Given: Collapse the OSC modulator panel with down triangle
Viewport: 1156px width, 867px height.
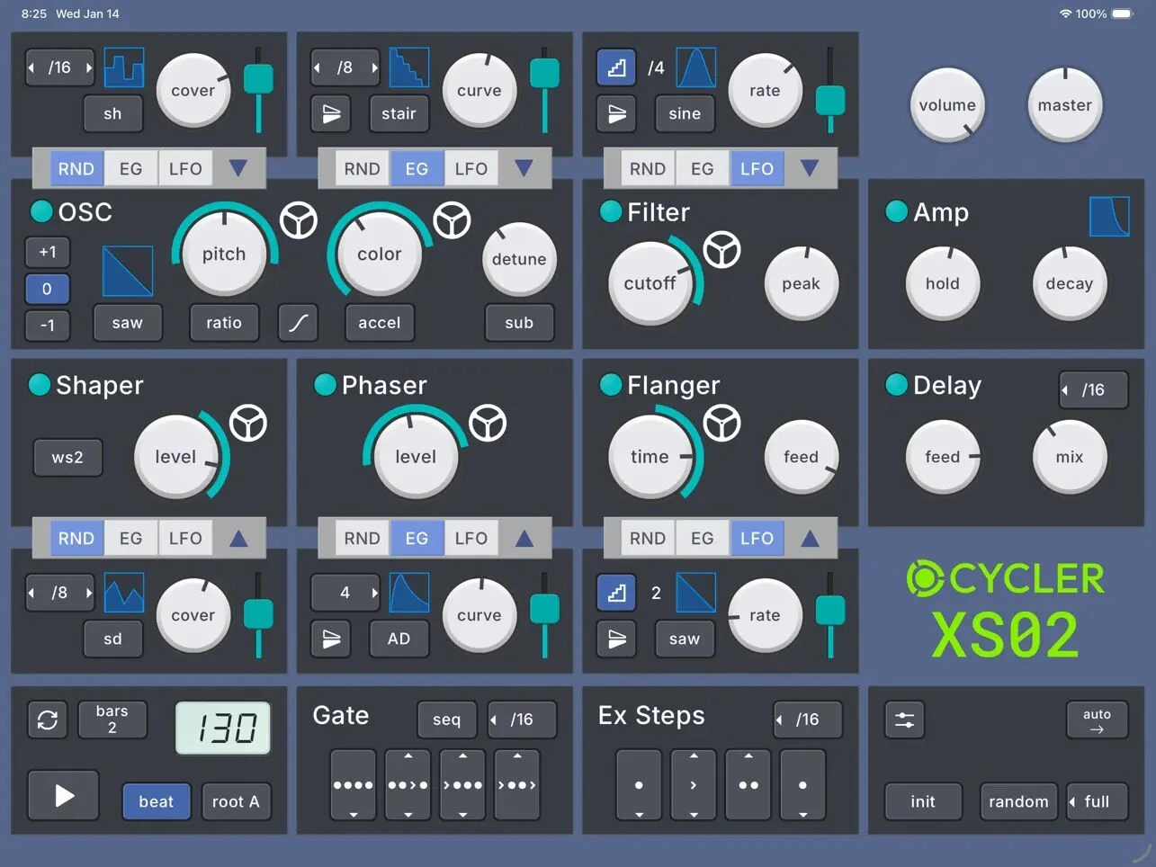Looking at the screenshot, I should (237, 168).
